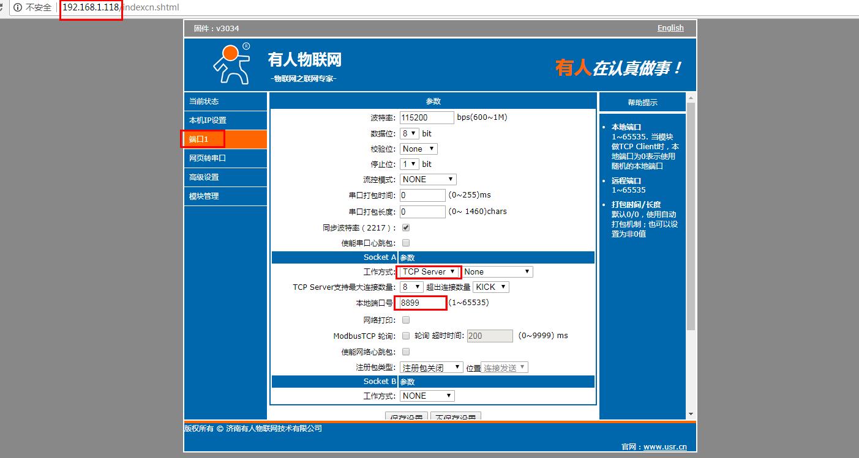Click scrollbar down arrow in help panel
This screenshot has width=859, height=458.
(x=691, y=414)
